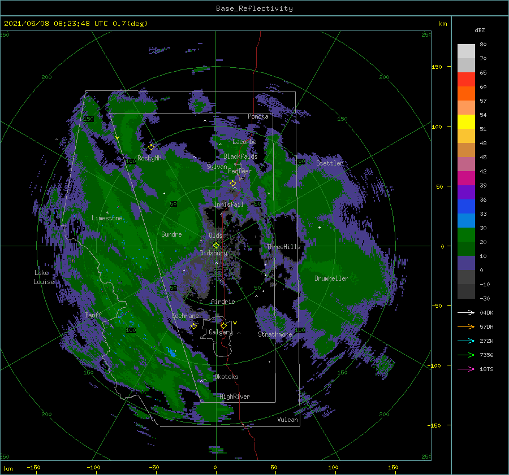Click the Cochrane label

point(185,316)
